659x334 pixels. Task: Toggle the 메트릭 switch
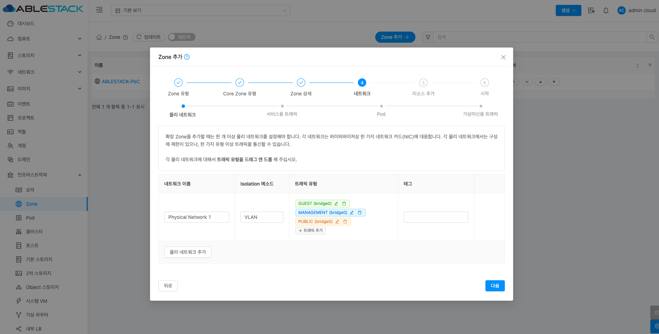tap(182, 37)
